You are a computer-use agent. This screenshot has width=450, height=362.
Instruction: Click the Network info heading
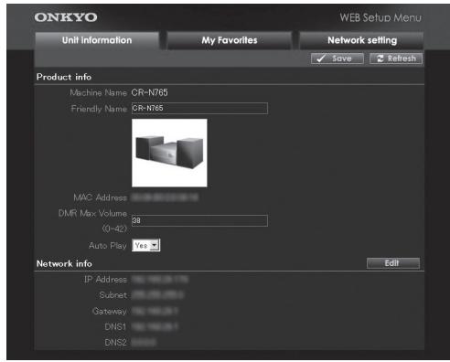coord(64,263)
